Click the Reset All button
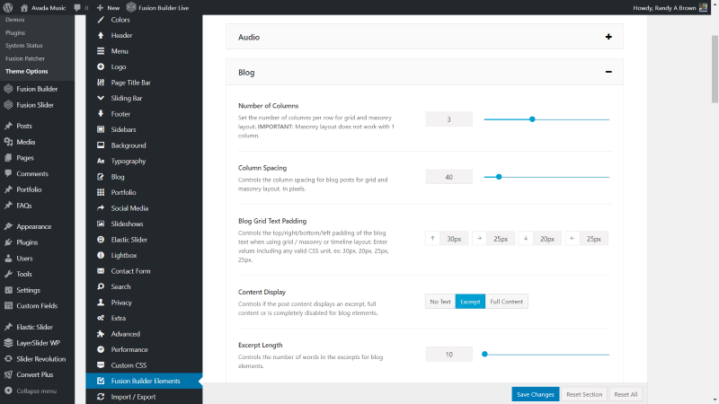 click(x=626, y=394)
